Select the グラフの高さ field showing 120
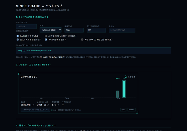Viewport: 187px width, 131px height. 96,30
